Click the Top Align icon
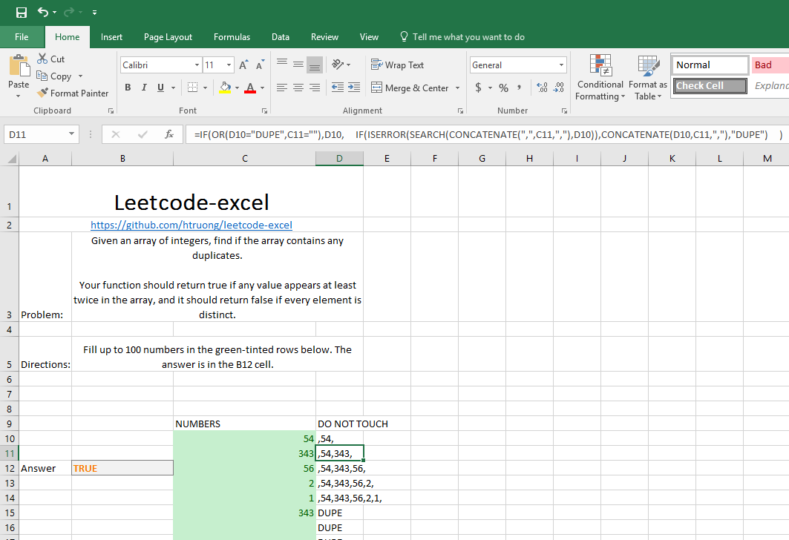789x540 pixels. 282,64
